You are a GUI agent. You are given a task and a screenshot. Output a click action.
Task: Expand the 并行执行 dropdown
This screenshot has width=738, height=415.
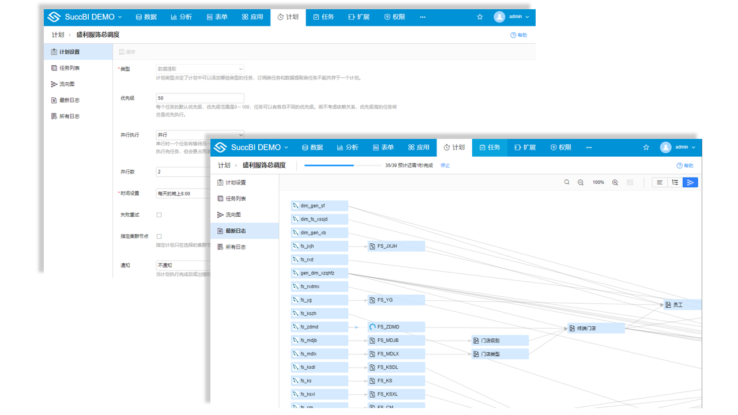click(199, 135)
